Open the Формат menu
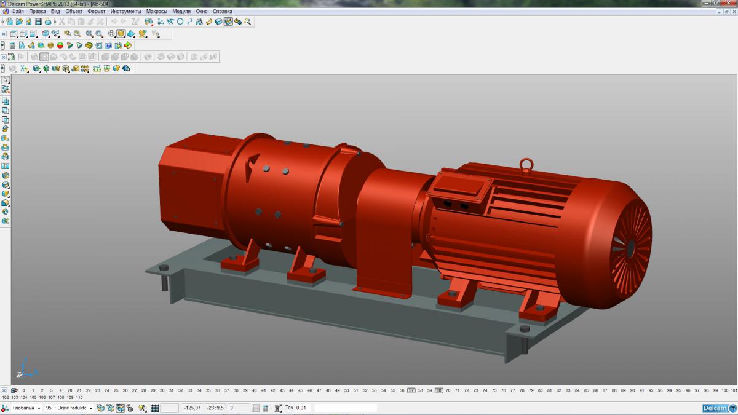 click(97, 11)
